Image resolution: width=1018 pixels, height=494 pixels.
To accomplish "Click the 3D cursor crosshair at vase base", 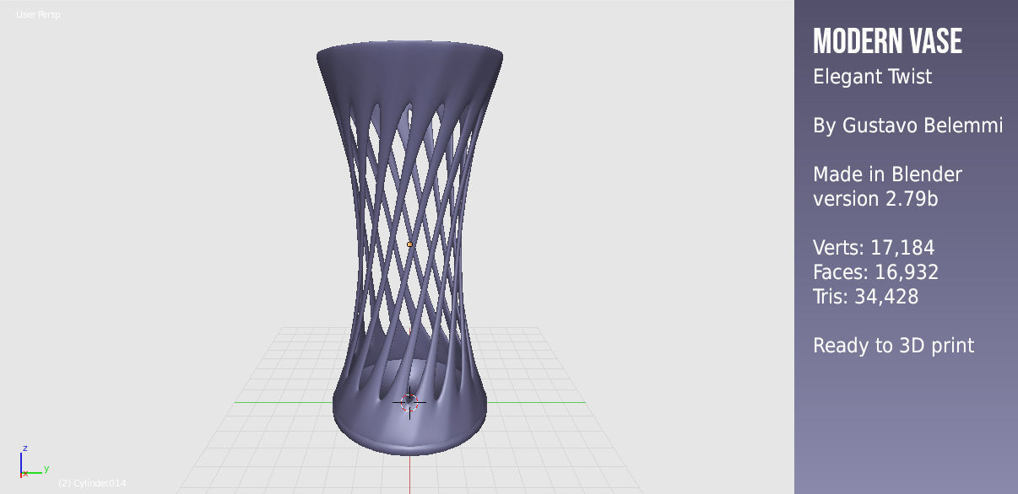I will (409, 402).
